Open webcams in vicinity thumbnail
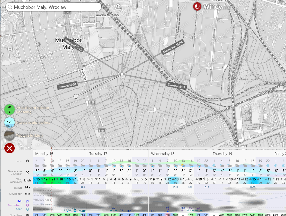 coord(10,135)
